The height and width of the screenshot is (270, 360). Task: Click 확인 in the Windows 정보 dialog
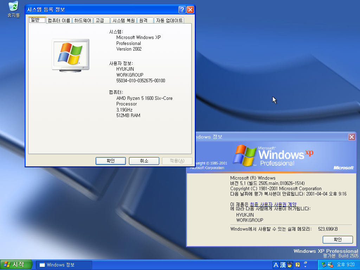(338, 240)
